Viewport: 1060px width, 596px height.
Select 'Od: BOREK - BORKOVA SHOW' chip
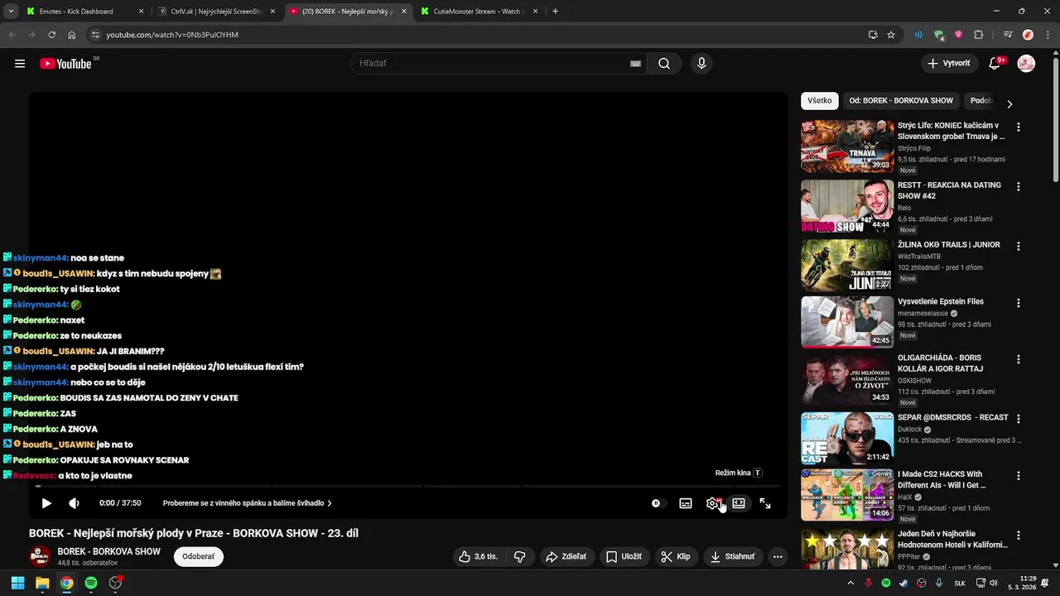pyautogui.click(x=901, y=101)
